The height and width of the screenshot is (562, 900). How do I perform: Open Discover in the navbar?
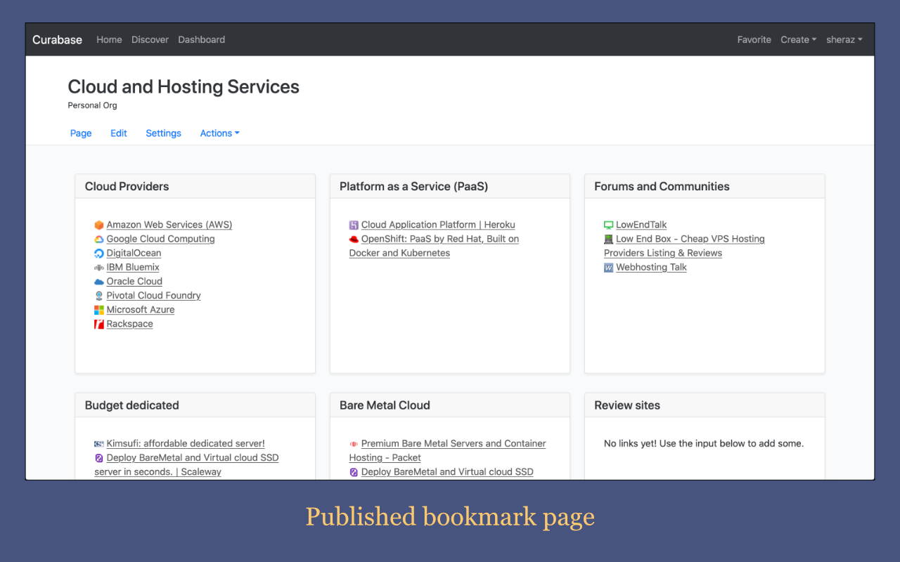tap(150, 40)
